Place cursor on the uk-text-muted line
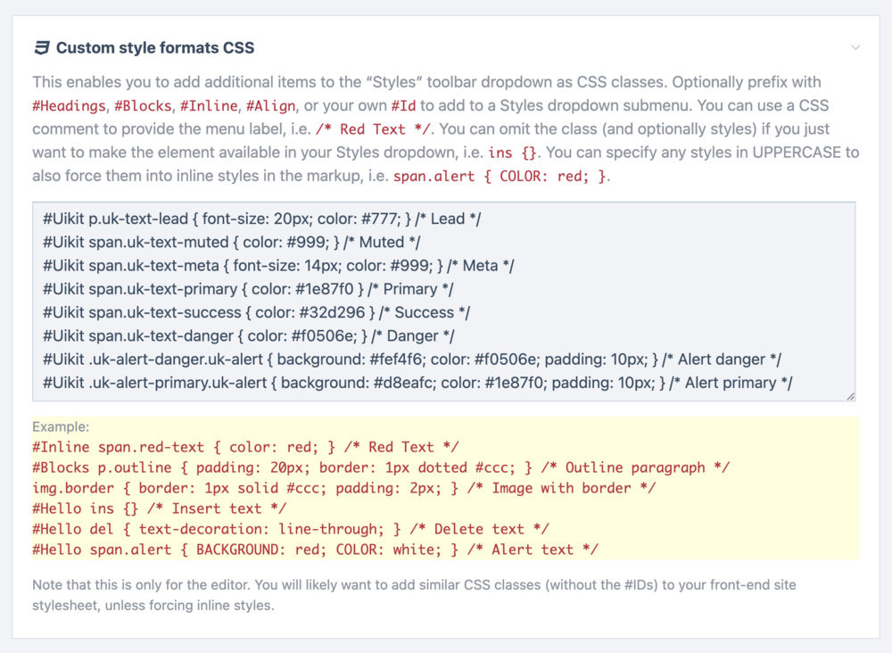Viewport: 892px width, 653px height. pyautogui.click(x=232, y=242)
